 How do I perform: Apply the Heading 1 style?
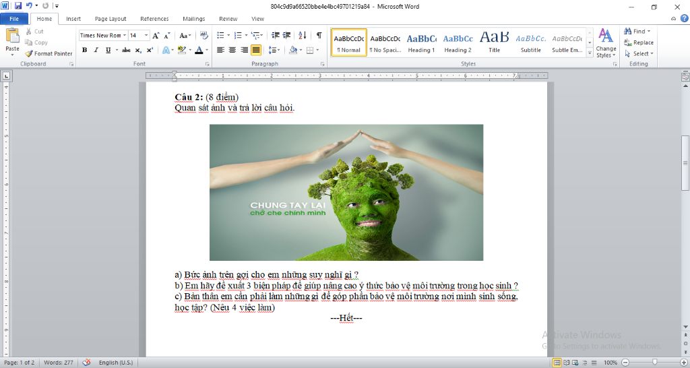421,42
